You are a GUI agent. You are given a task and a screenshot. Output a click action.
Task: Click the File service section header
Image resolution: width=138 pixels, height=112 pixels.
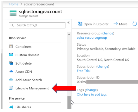[17, 98]
